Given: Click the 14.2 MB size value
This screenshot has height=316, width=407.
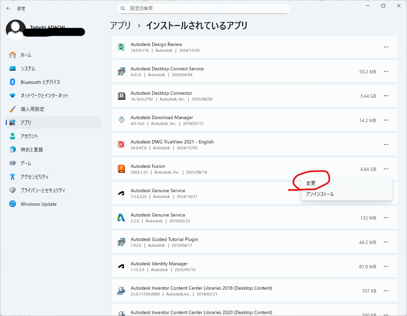Looking at the screenshot, I should click(x=367, y=121).
